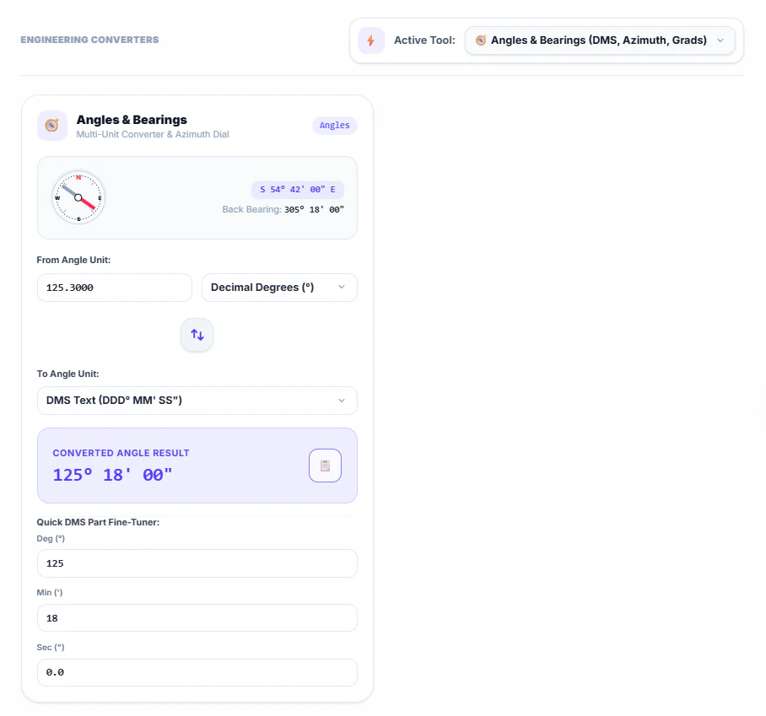This screenshot has height=716, width=766.
Task: Focus the Min (') fine-tuner field
Action: coord(197,618)
